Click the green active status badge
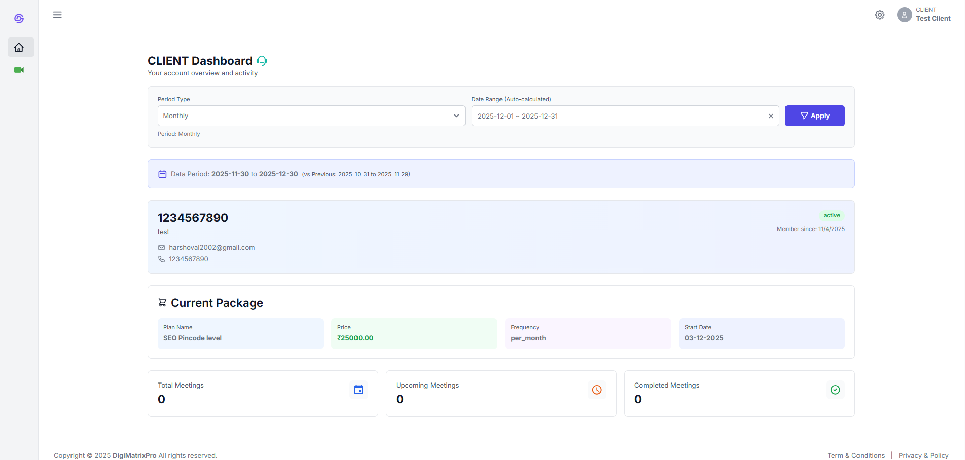This screenshot has height=460, width=965. click(832, 215)
